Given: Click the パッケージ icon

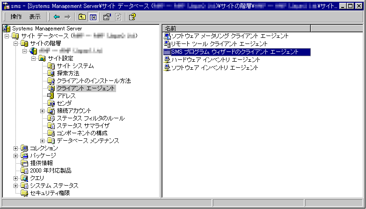Looking at the screenshot, I should click(x=24, y=156).
